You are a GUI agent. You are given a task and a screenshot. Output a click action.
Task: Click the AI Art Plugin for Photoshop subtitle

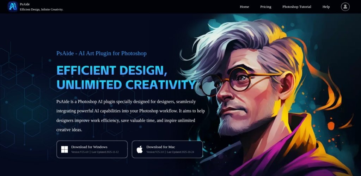coord(112,53)
